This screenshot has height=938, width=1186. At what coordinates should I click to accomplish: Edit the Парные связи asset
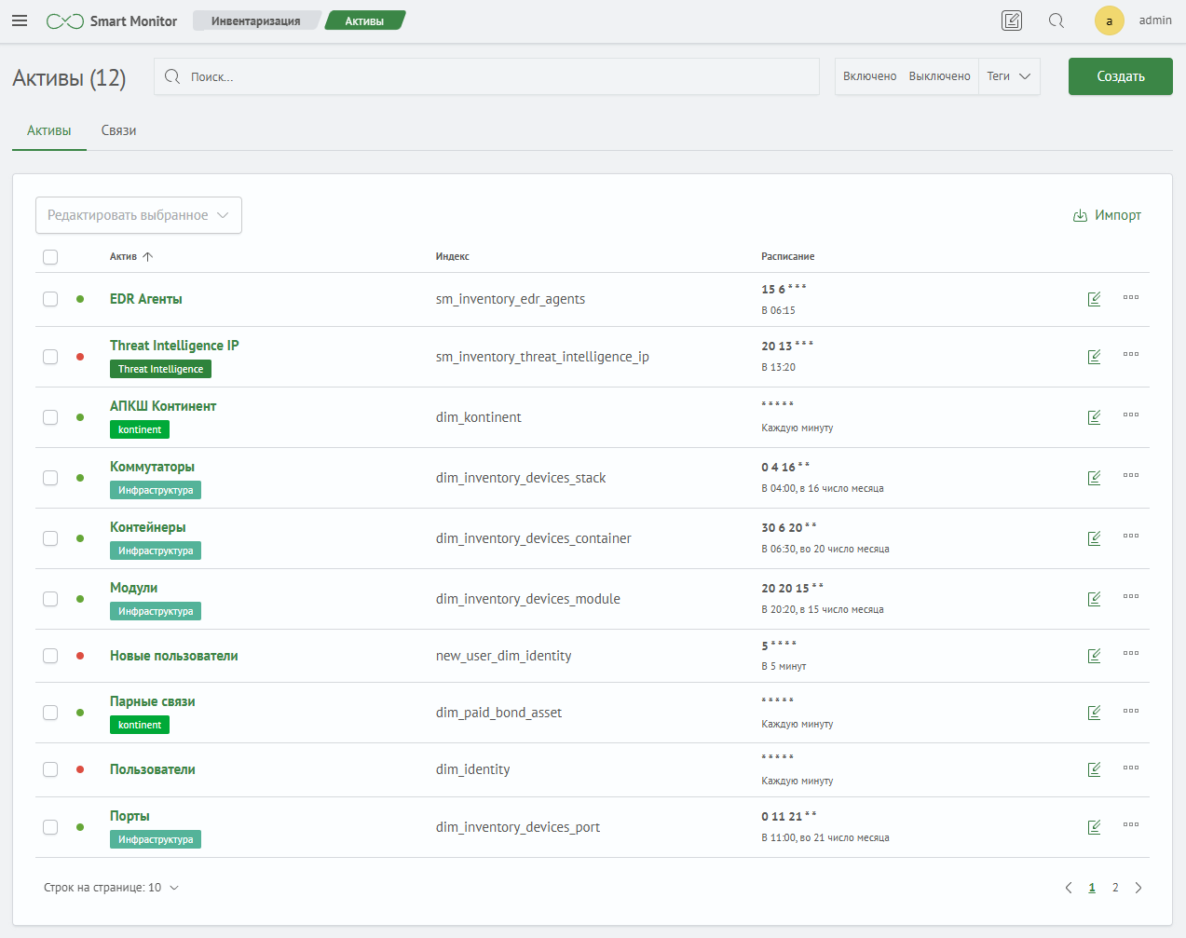[x=1095, y=713]
